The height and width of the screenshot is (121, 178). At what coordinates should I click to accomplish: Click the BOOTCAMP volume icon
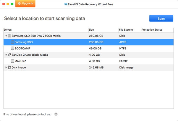(x=12, y=48)
